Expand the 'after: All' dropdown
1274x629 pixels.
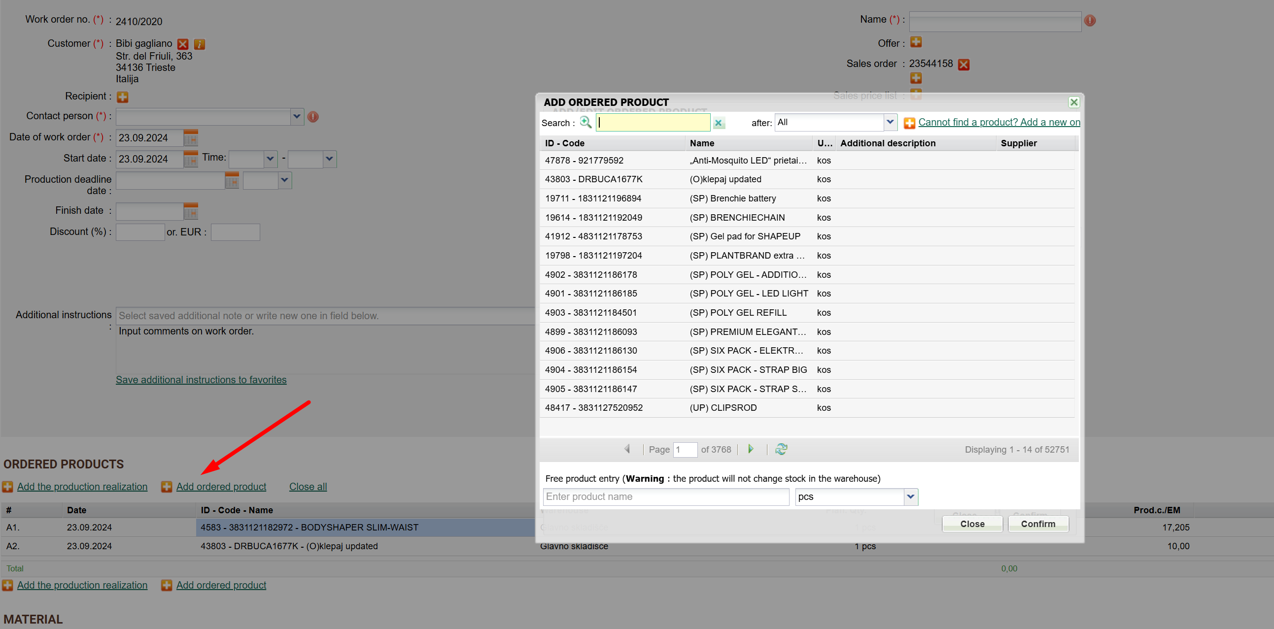tap(890, 122)
